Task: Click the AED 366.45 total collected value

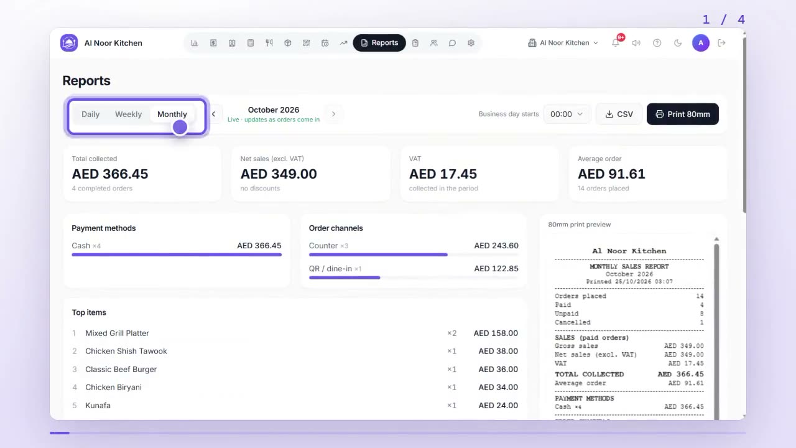Action: [110, 174]
